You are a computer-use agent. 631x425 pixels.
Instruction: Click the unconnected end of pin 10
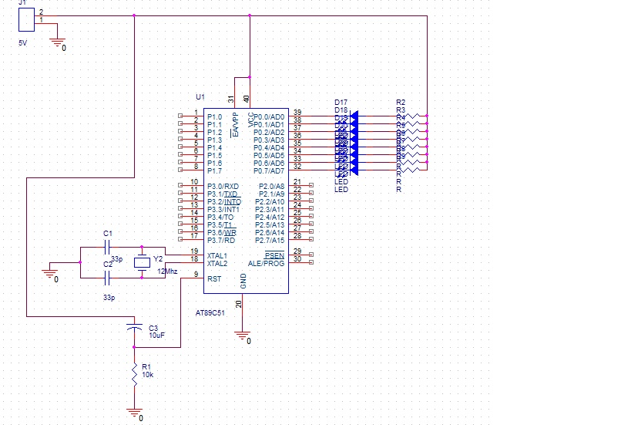(x=180, y=185)
